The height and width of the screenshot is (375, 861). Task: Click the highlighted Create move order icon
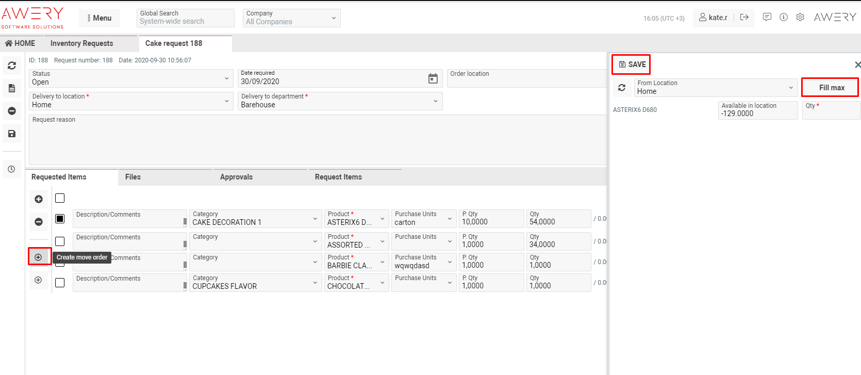(x=39, y=257)
